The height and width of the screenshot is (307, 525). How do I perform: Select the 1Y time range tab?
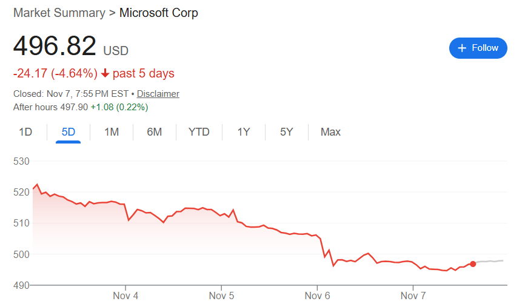[x=244, y=132]
